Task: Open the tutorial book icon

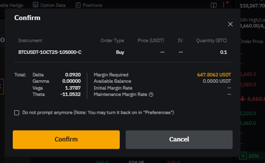Action: click(x=214, y=5)
